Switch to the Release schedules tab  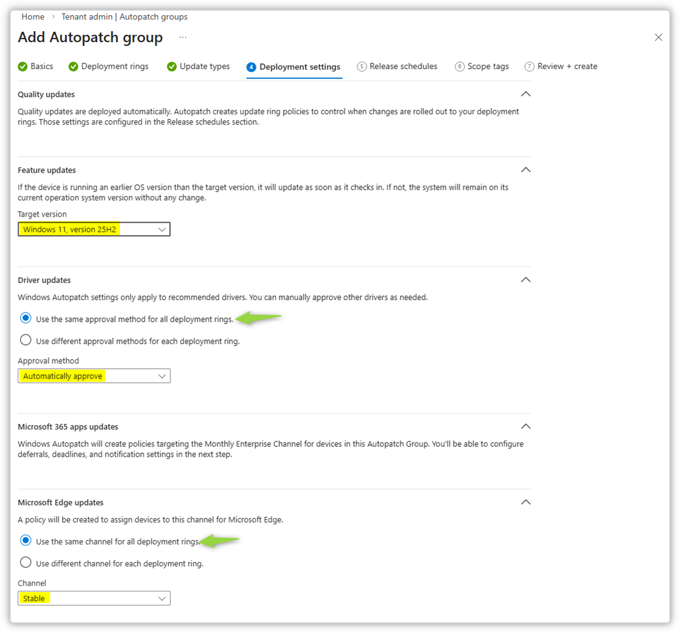403,67
